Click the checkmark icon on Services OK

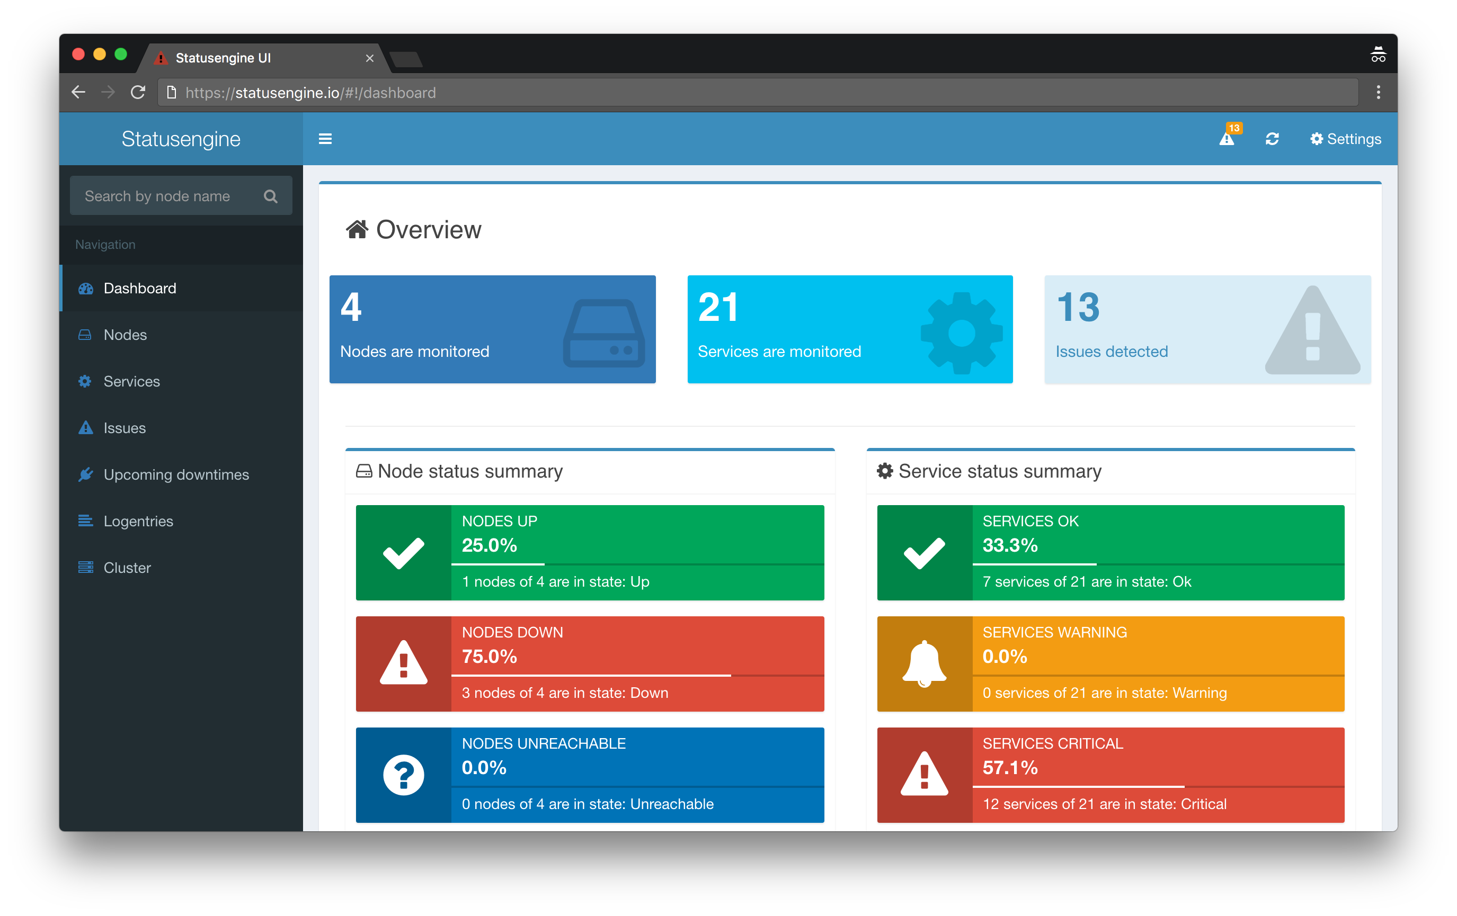925,553
